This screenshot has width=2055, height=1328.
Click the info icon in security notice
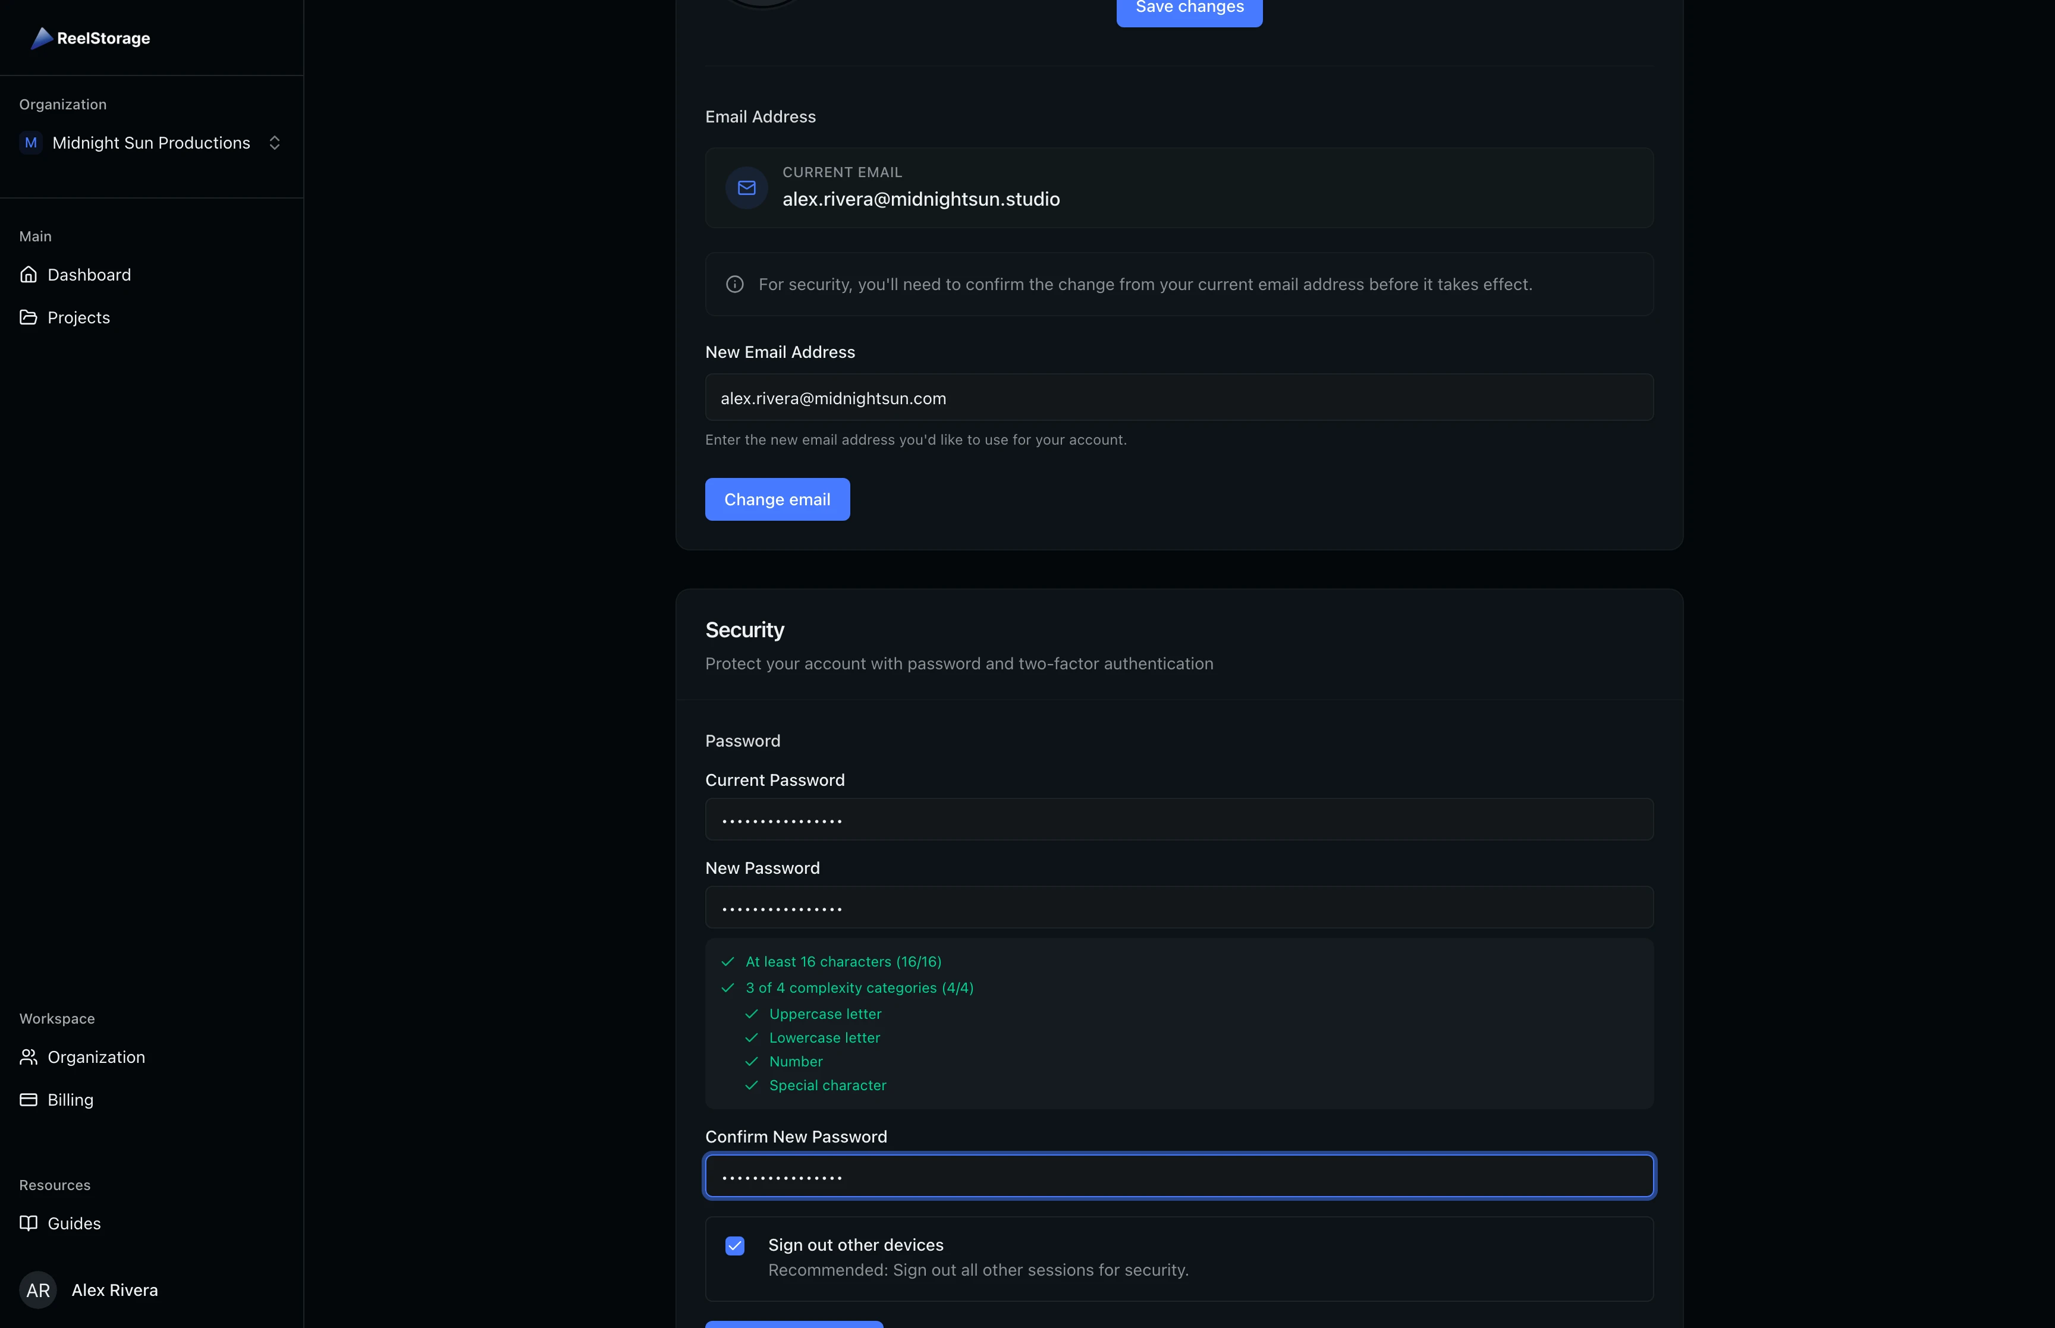(x=735, y=284)
